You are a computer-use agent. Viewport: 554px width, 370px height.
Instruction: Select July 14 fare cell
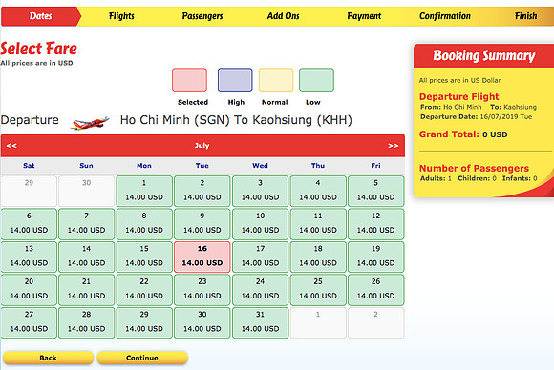pyautogui.click(x=87, y=257)
